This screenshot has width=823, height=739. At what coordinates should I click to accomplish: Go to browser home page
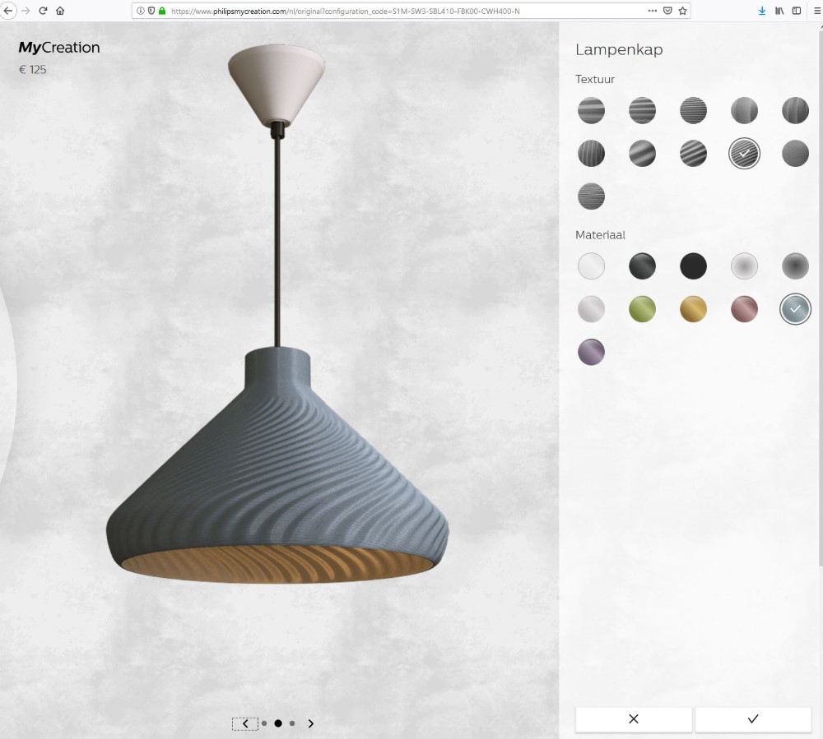[60, 11]
